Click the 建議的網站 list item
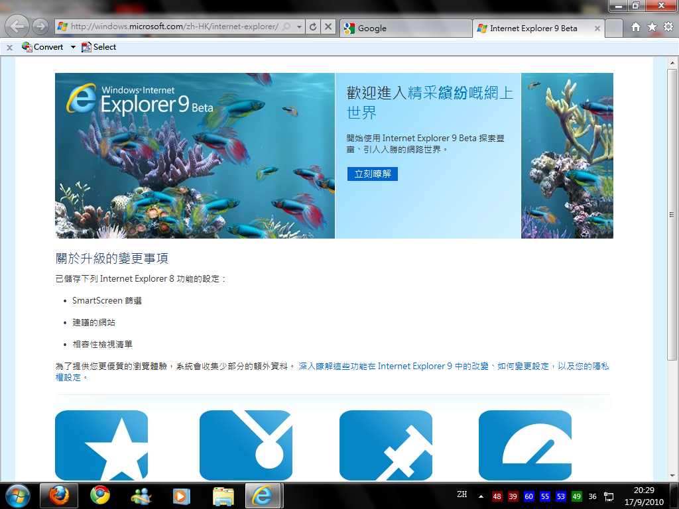 coord(93,323)
